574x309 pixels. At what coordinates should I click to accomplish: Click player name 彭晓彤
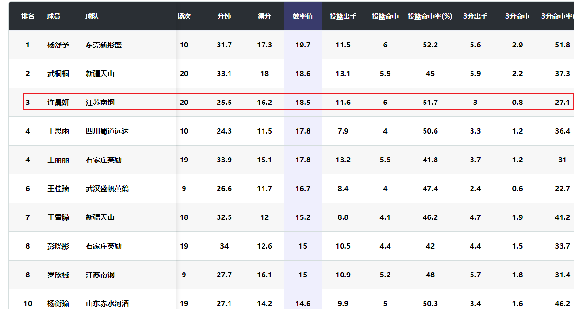[58, 246]
